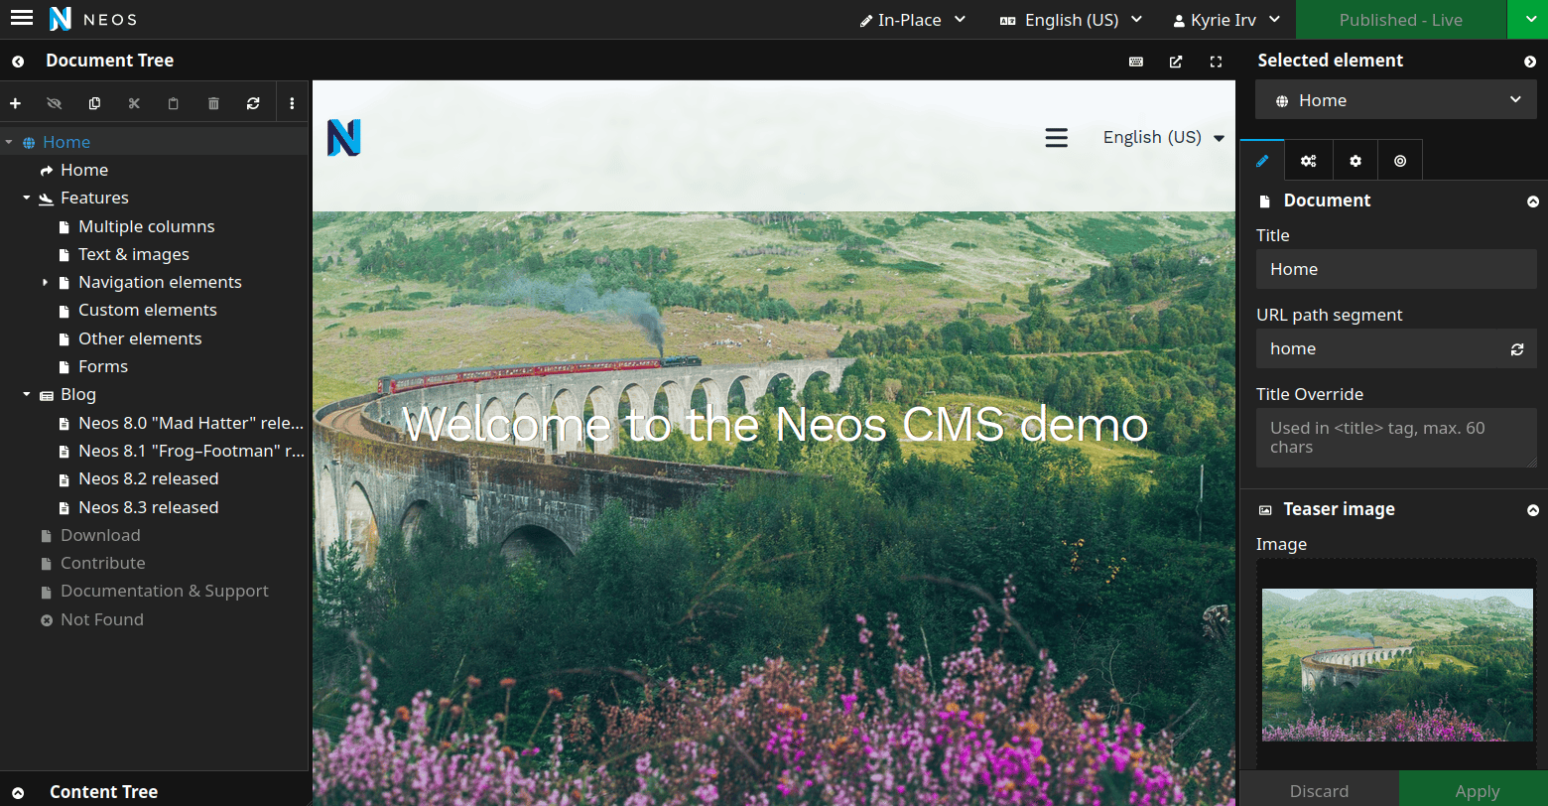Collapse the Home root node
The image size is (1548, 806).
click(x=9, y=142)
